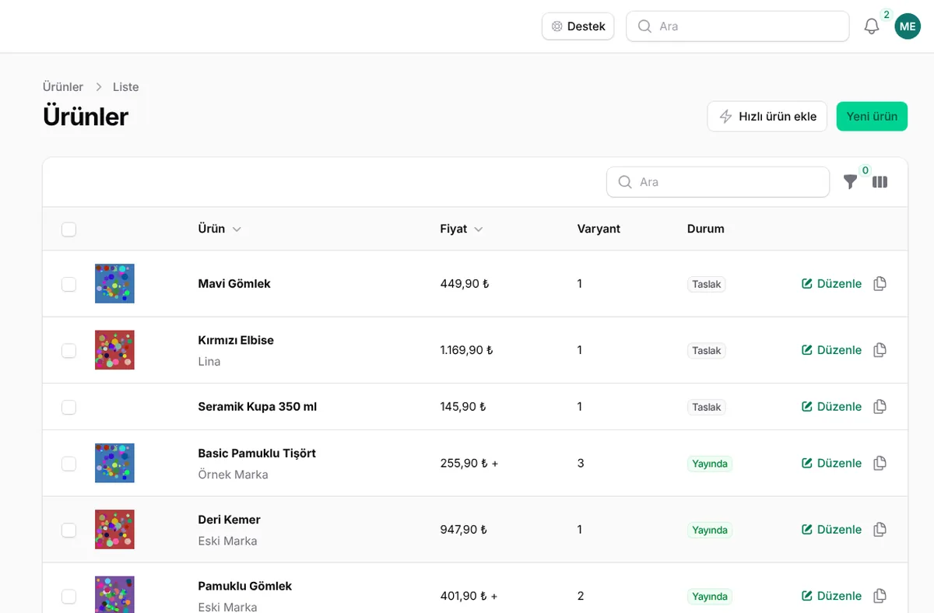Open the Deri Kemer product thumbnail

[x=114, y=530]
